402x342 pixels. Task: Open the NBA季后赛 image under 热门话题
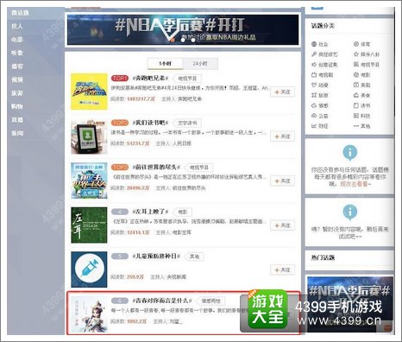(350, 304)
